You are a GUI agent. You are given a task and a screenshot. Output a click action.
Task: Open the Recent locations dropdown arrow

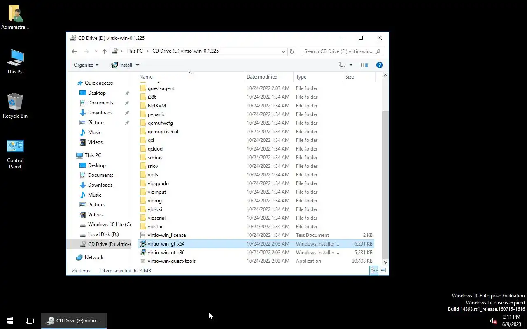pyautogui.click(x=96, y=51)
